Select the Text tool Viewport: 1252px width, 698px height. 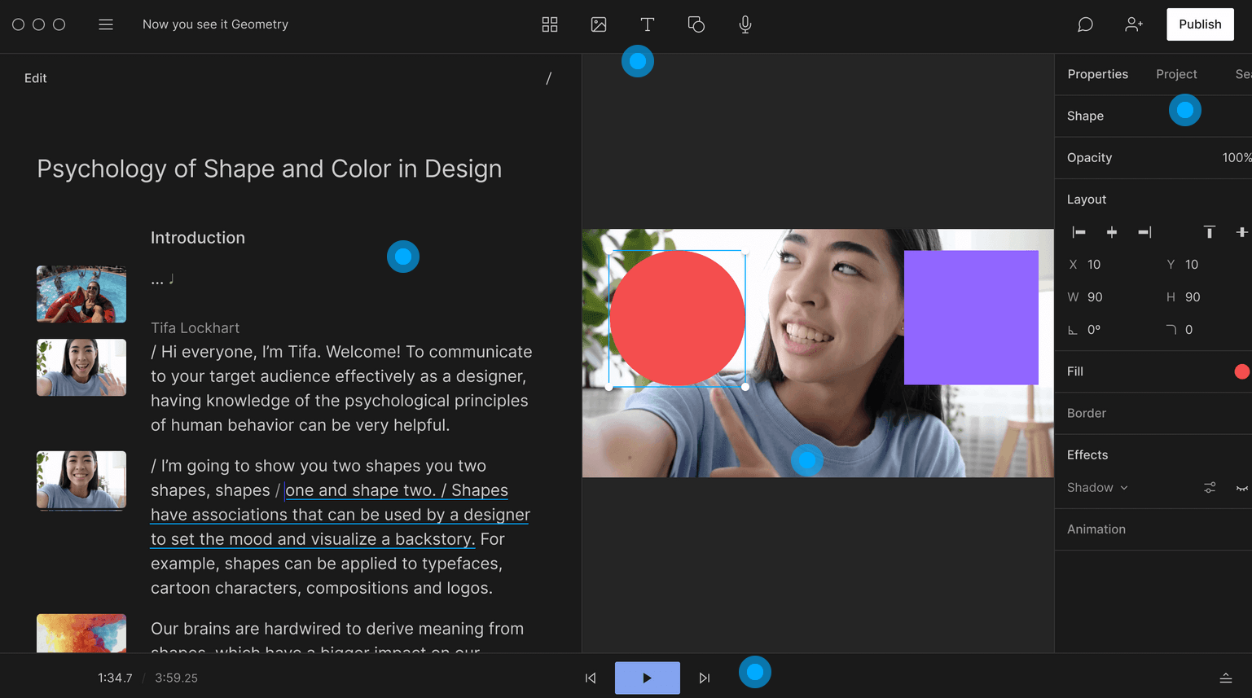(648, 24)
